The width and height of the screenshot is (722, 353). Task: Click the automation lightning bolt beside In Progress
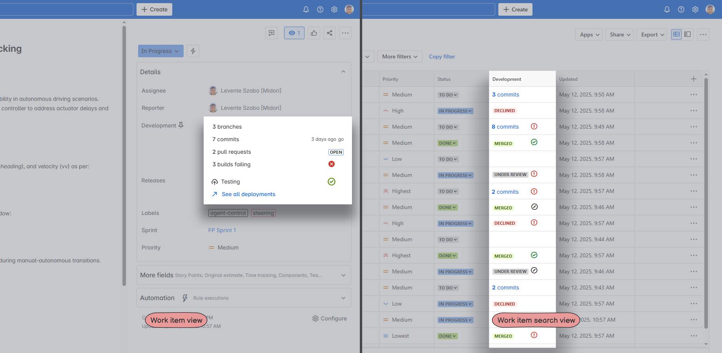pyautogui.click(x=193, y=51)
